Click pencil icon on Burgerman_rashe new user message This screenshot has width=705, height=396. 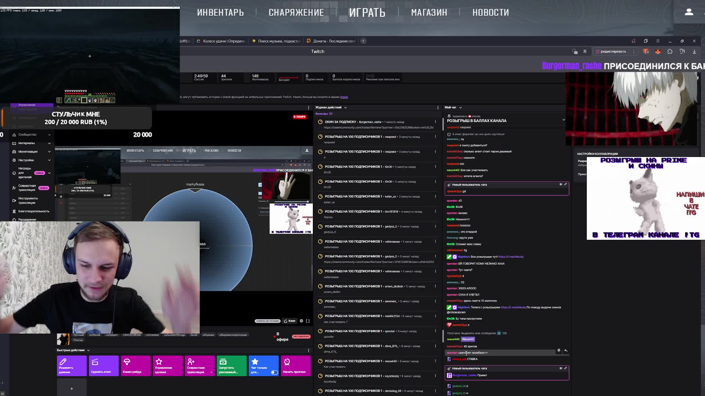(565, 368)
